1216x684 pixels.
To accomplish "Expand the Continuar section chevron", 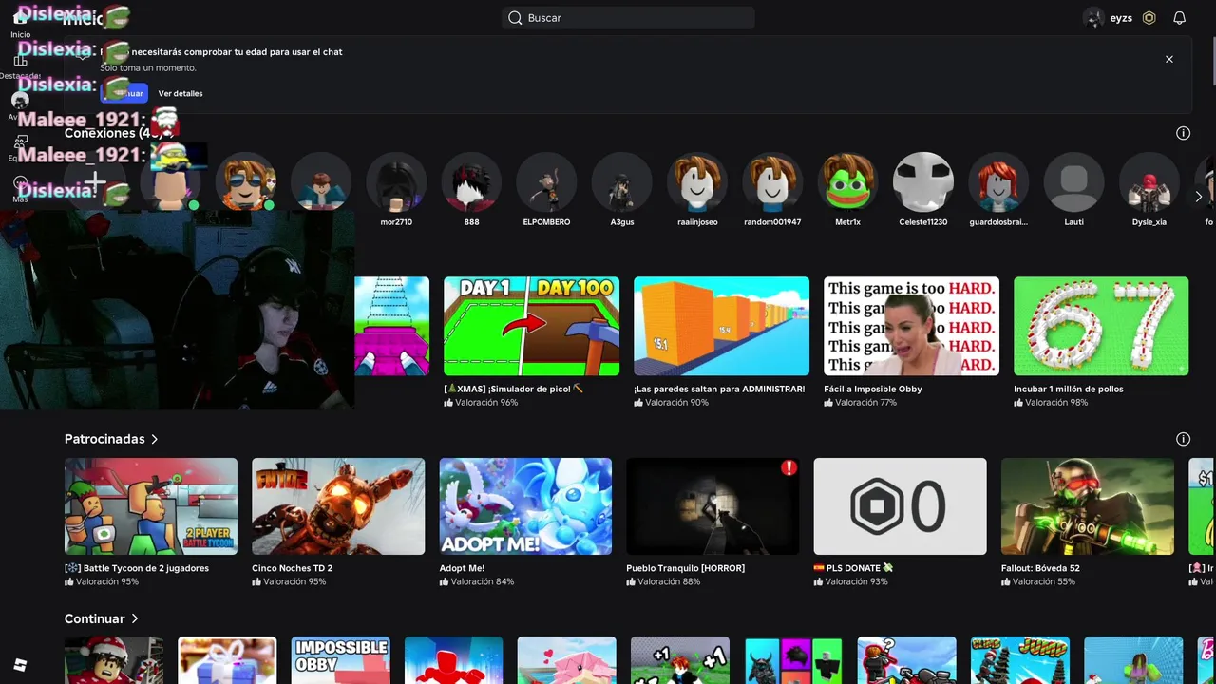I will click(x=135, y=618).
